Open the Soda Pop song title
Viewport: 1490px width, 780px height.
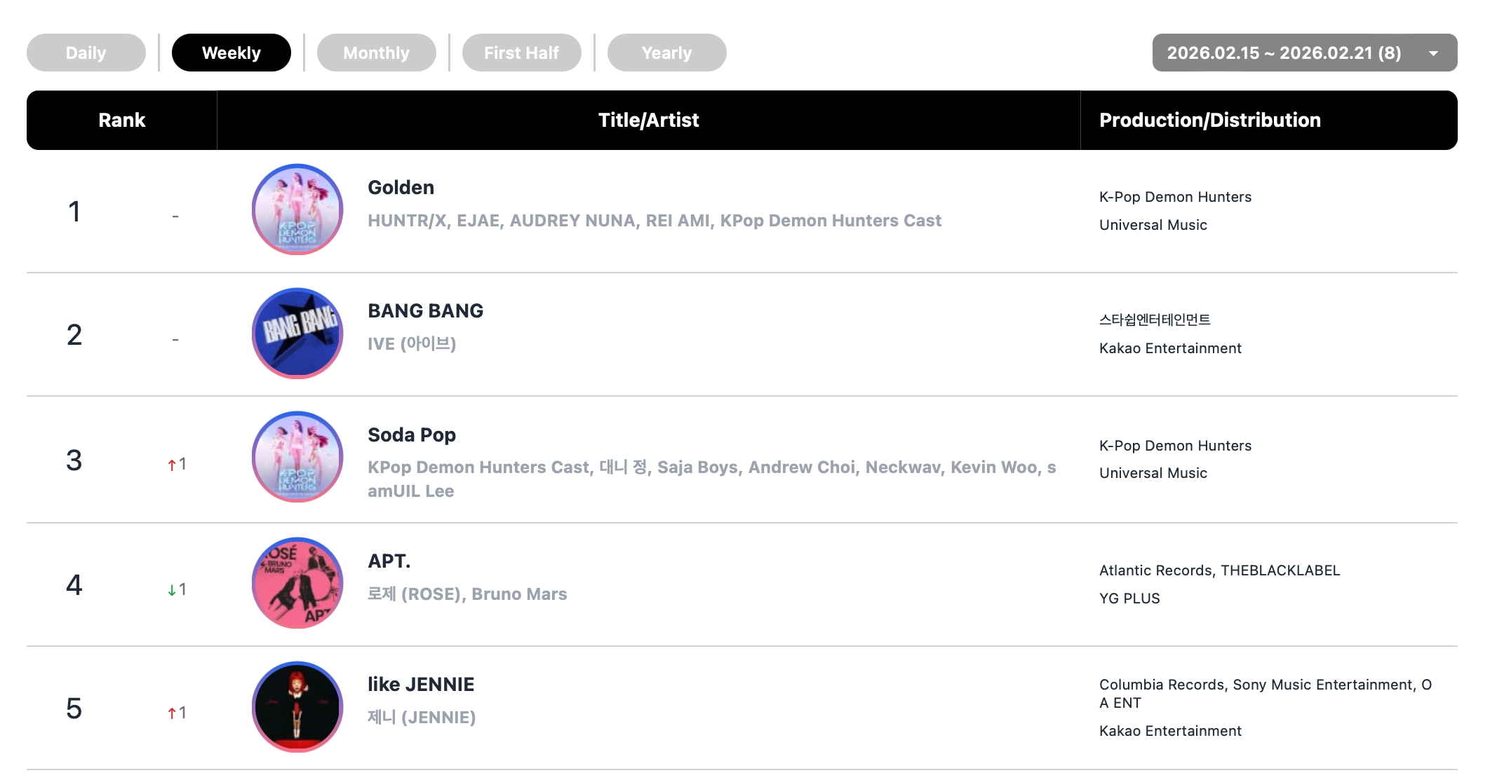[412, 435]
